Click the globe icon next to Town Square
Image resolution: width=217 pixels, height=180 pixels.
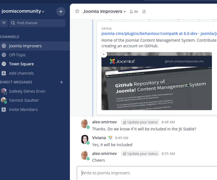click(4, 64)
